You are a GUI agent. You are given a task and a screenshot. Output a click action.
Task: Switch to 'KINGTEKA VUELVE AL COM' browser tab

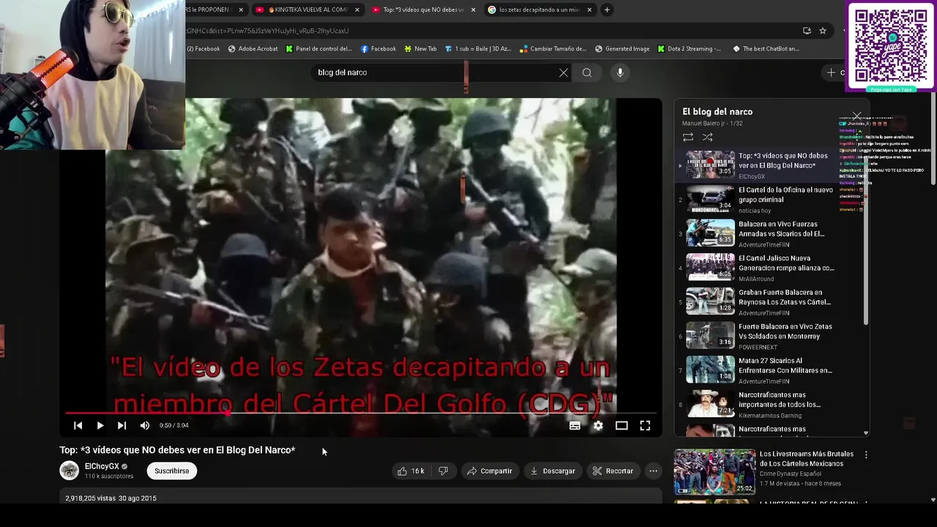point(307,10)
